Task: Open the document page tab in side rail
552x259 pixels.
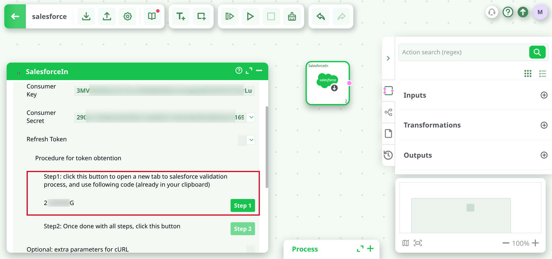Action: 388,134
